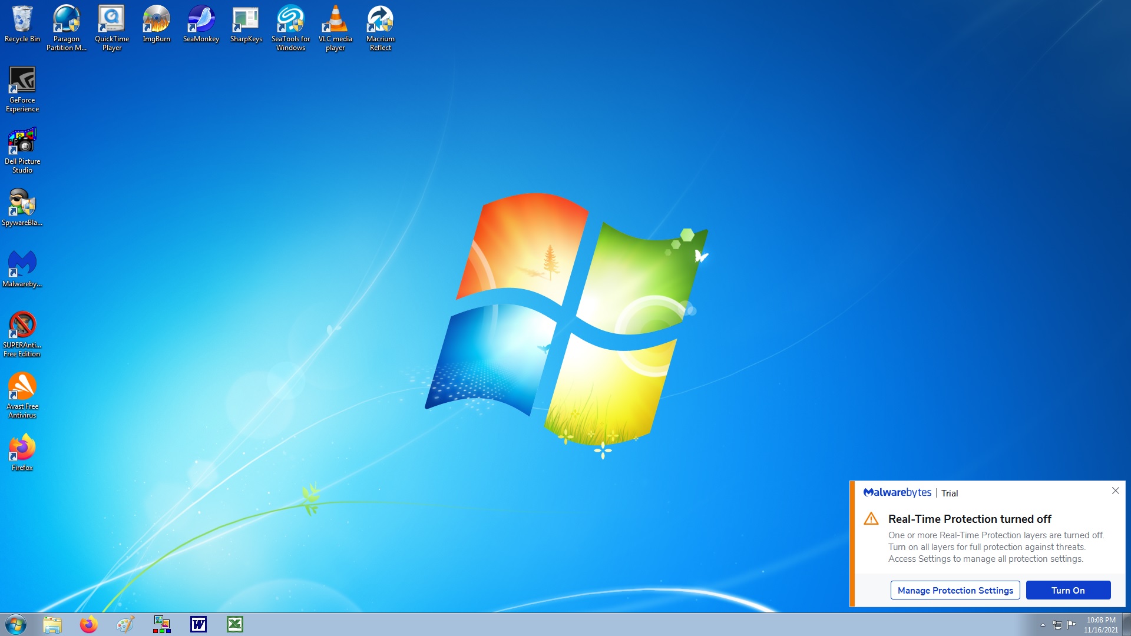Show hidden system tray icons
1131x636 pixels.
point(1043,625)
